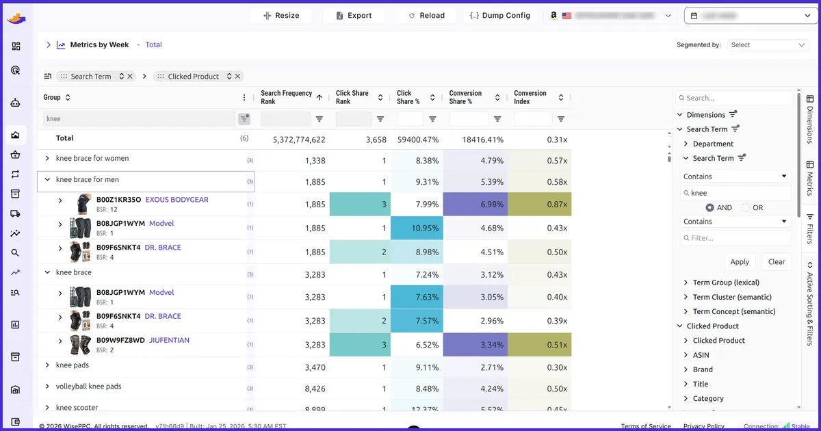
Task: Collapse the knee brace for men row
Action: click(x=47, y=180)
